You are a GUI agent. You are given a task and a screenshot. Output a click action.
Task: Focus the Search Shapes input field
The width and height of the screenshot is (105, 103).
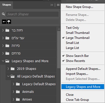32,14
